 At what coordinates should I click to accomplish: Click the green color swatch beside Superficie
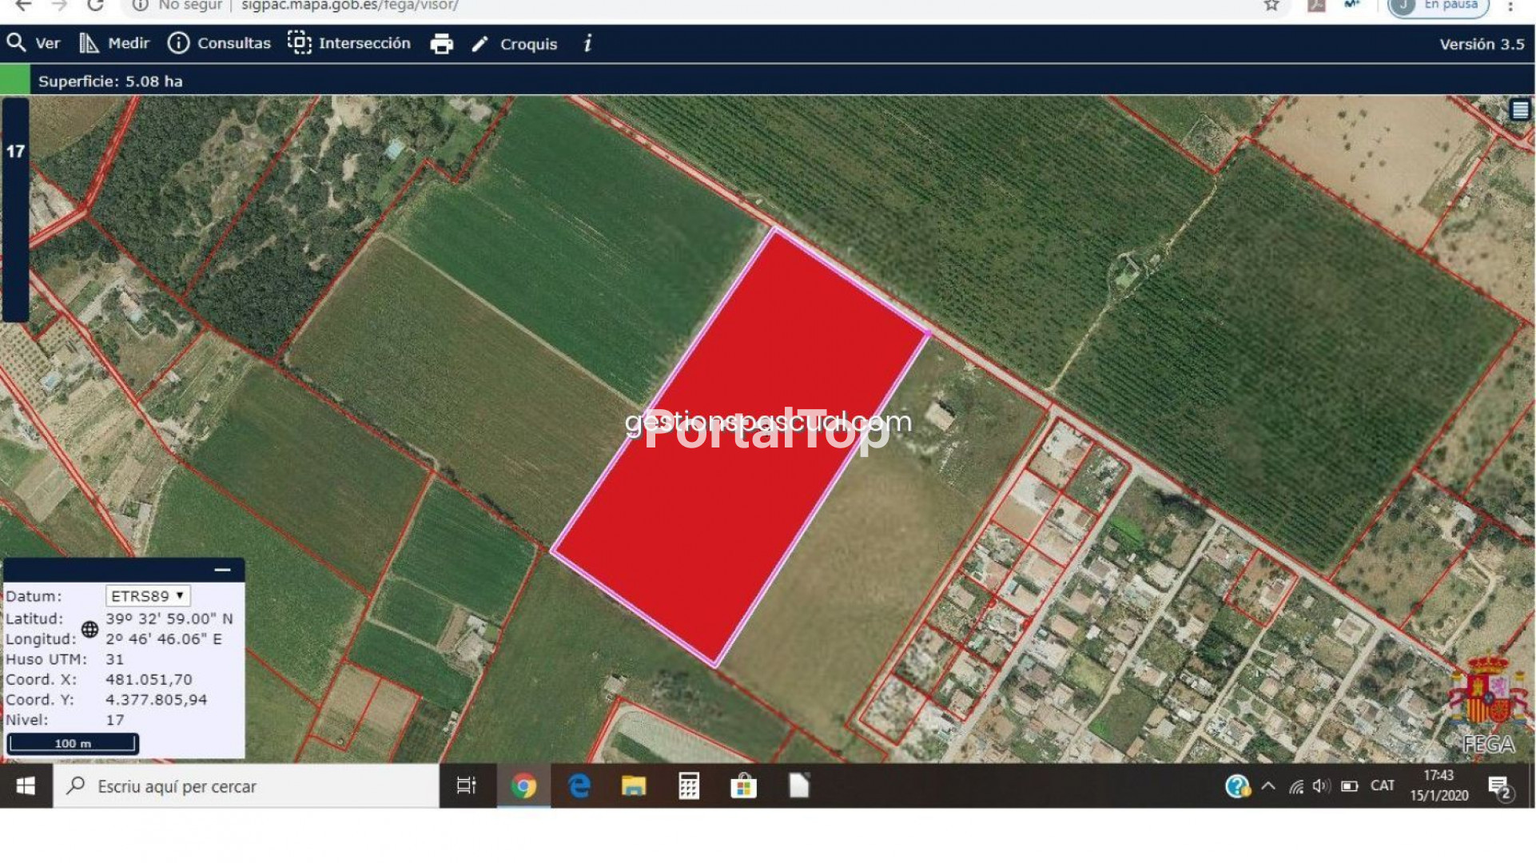click(14, 81)
